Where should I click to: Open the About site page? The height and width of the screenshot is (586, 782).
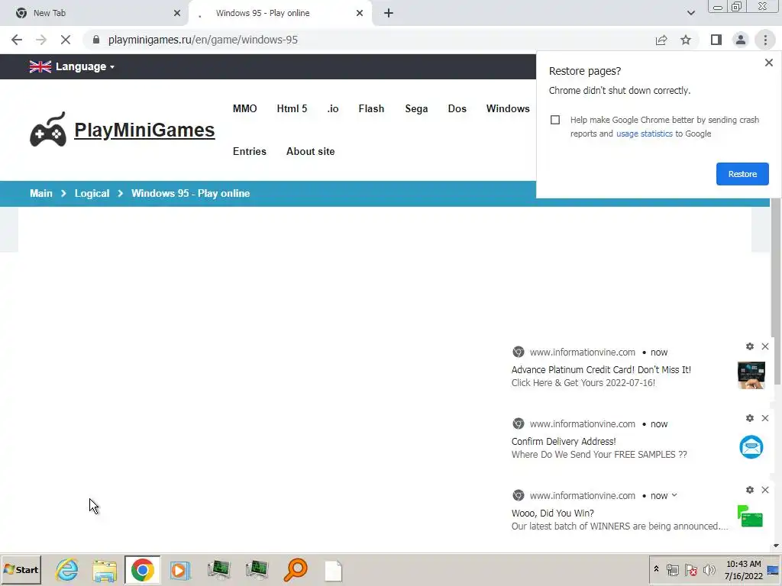[310, 152]
